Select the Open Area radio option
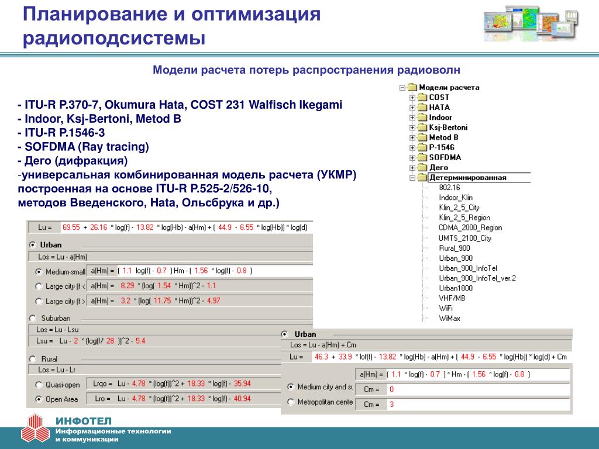Viewport: 599px width, 449px height. (x=39, y=399)
